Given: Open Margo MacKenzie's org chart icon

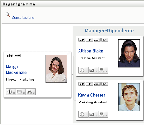Looking at the screenshot, I should coord(31,91).
